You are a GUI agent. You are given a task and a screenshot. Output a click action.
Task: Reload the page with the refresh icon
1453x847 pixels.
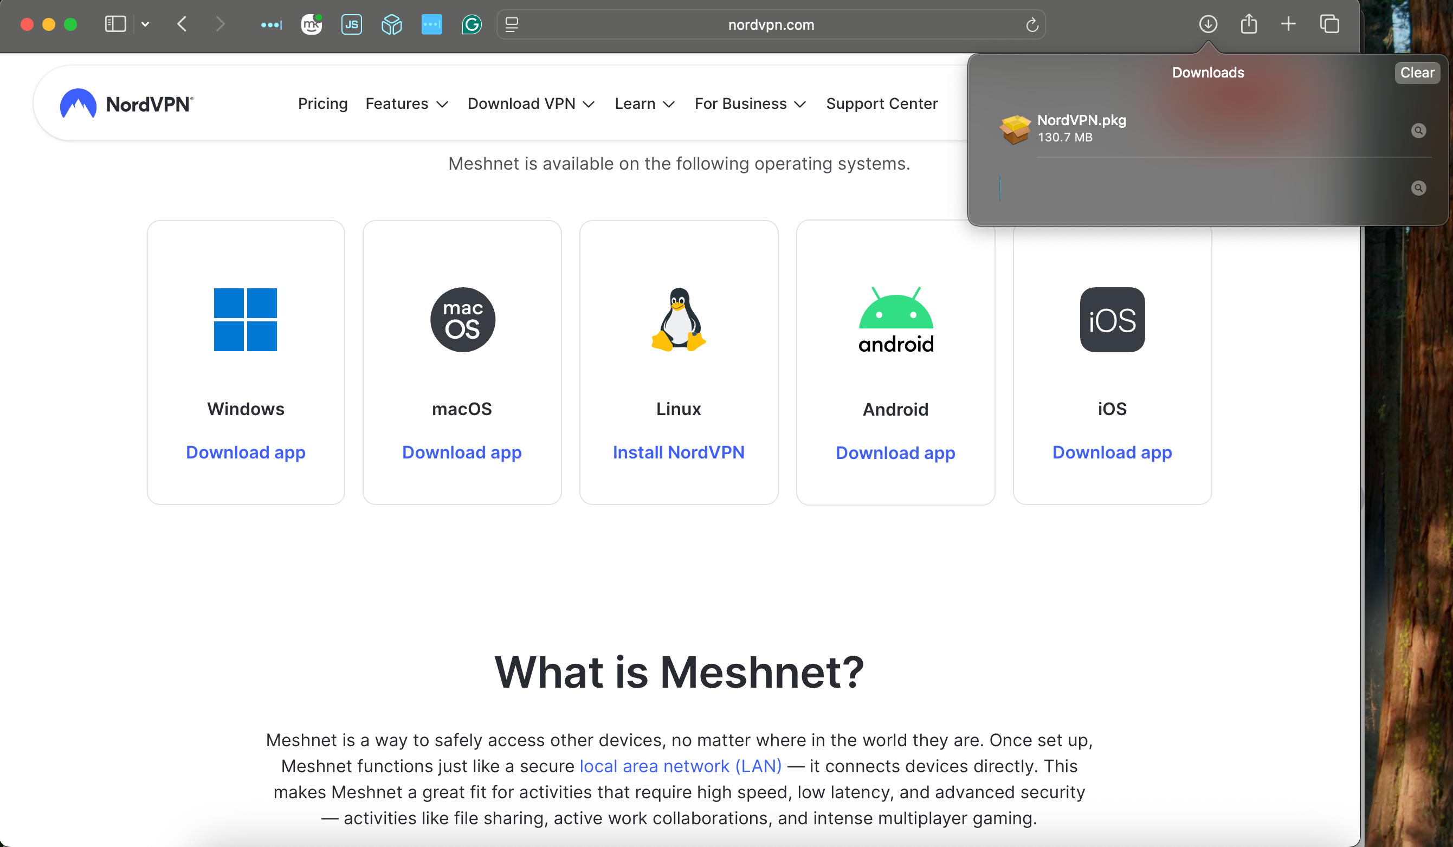pyautogui.click(x=1032, y=25)
